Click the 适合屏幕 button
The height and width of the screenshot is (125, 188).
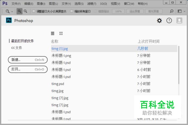135,11
